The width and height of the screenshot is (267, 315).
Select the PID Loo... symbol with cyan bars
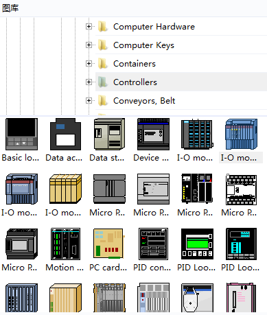coord(241,244)
